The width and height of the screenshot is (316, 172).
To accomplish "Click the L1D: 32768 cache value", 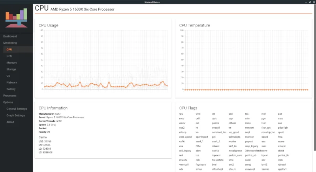I will (45, 142).
